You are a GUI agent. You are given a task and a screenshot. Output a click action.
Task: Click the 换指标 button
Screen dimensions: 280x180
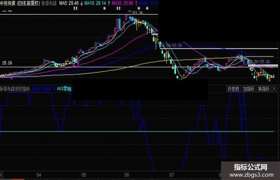click(x=264, y=89)
